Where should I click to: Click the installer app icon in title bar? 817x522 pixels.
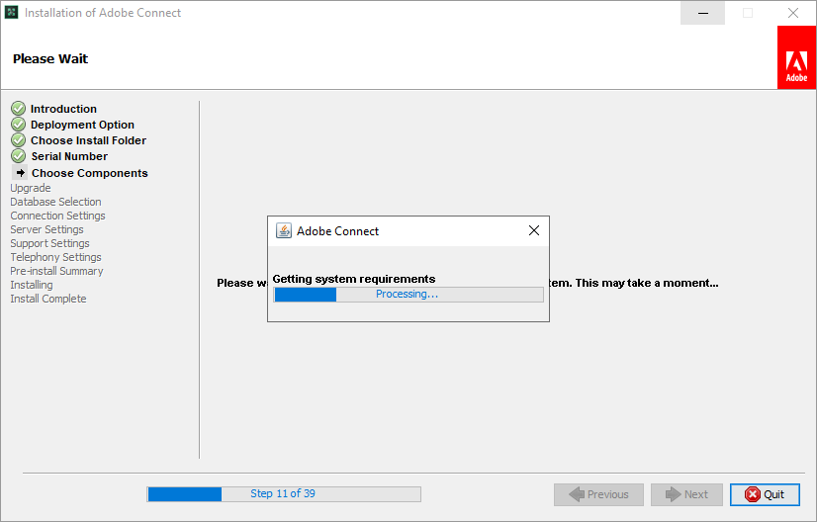pos(12,13)
